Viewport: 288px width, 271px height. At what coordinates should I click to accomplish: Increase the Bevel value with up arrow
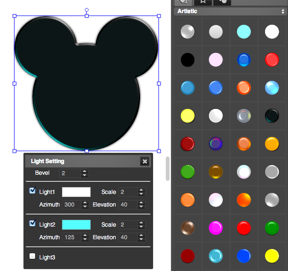pyautogui.click(x=84, y=171)
